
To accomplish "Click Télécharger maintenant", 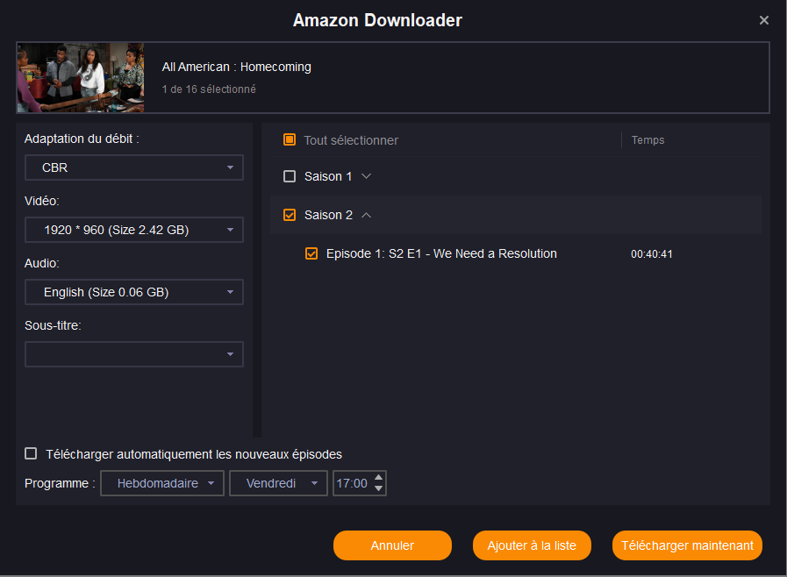I will (x=687, y=545).
